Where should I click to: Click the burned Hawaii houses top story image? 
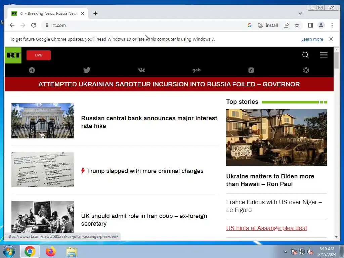(x=276, y=137)
